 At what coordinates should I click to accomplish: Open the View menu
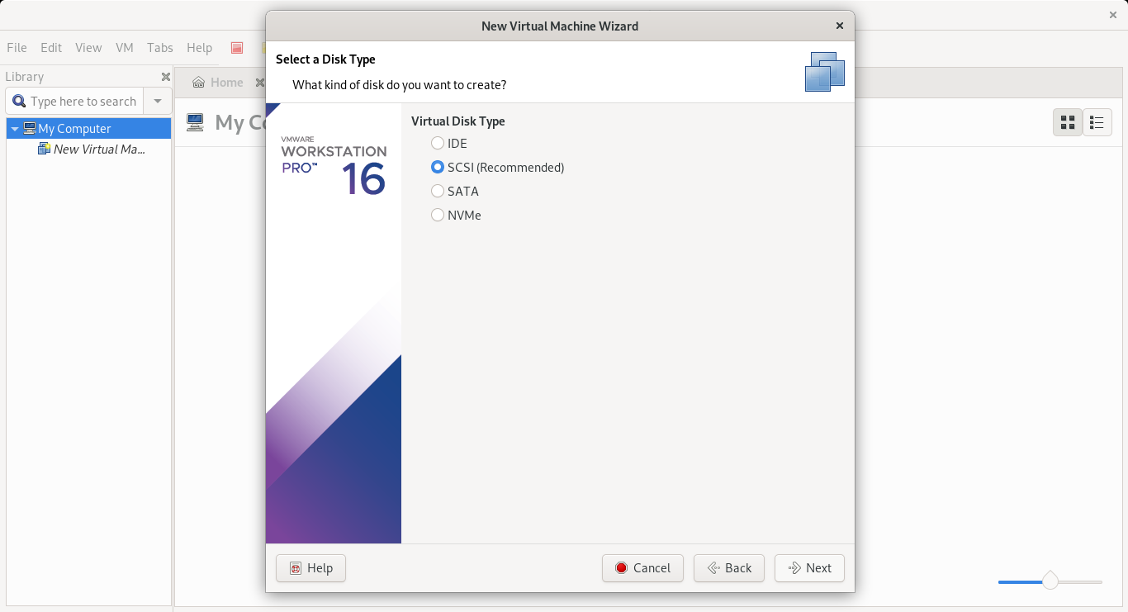click(x=88, y=48)
